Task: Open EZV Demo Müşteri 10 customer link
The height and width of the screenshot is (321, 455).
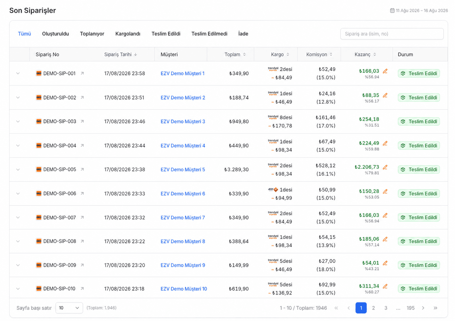Action: pyautogui.click(x=184, y=289)
